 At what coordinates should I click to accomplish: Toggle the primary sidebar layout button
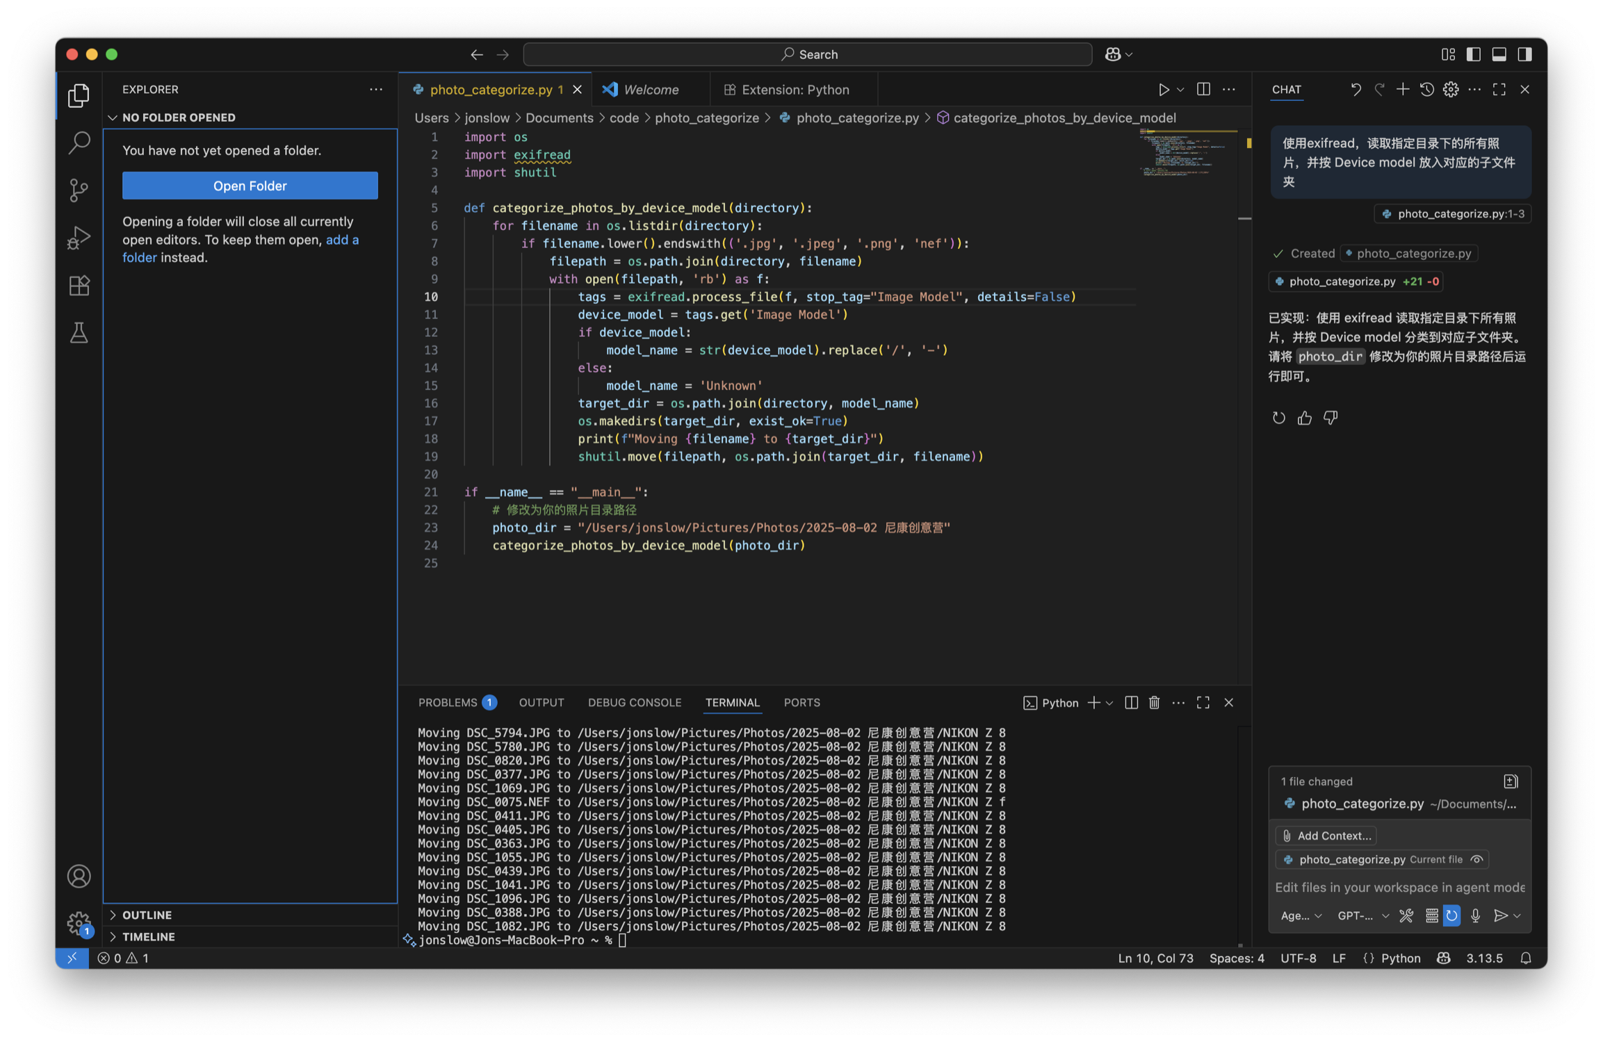pyautogui.click(x=1473, y=54)
